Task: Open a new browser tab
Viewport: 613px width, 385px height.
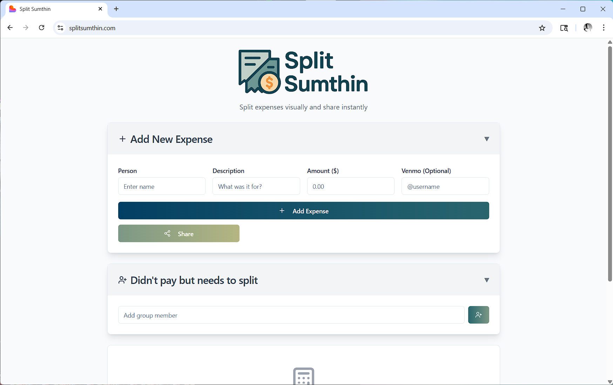Action: click(116, 9)
